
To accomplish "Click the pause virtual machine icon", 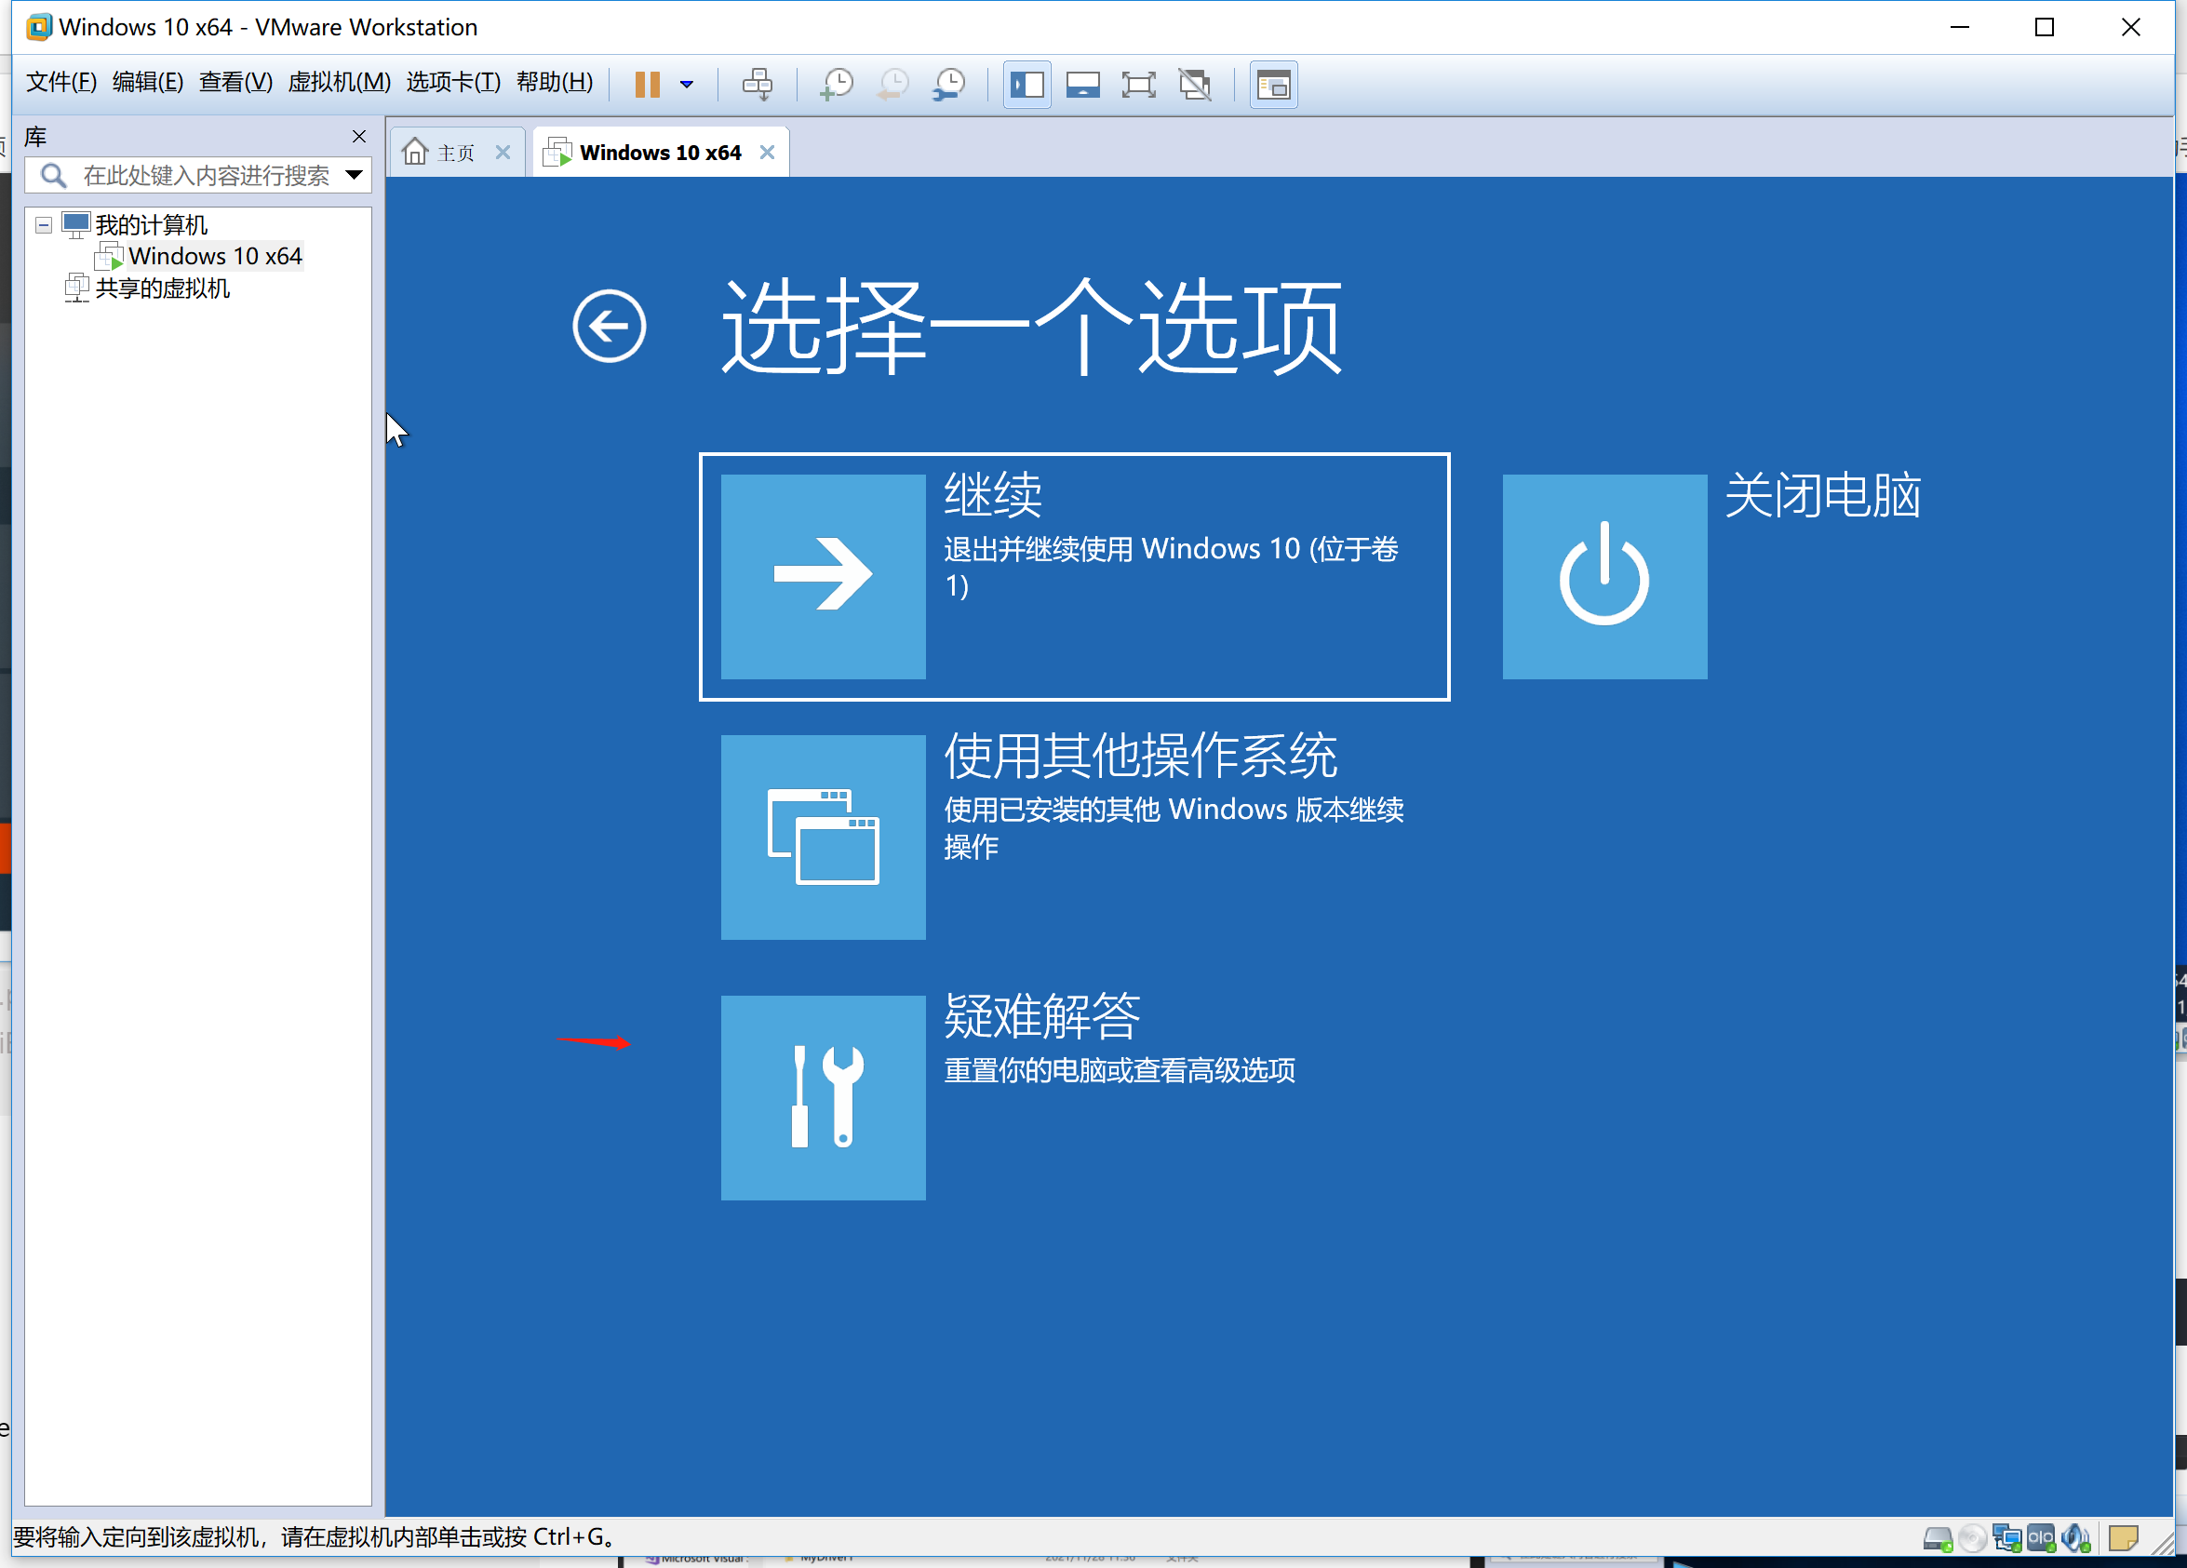I will (647, 85).
